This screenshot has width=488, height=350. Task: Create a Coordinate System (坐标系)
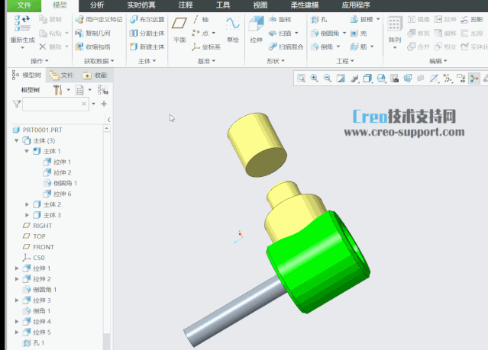206,47
